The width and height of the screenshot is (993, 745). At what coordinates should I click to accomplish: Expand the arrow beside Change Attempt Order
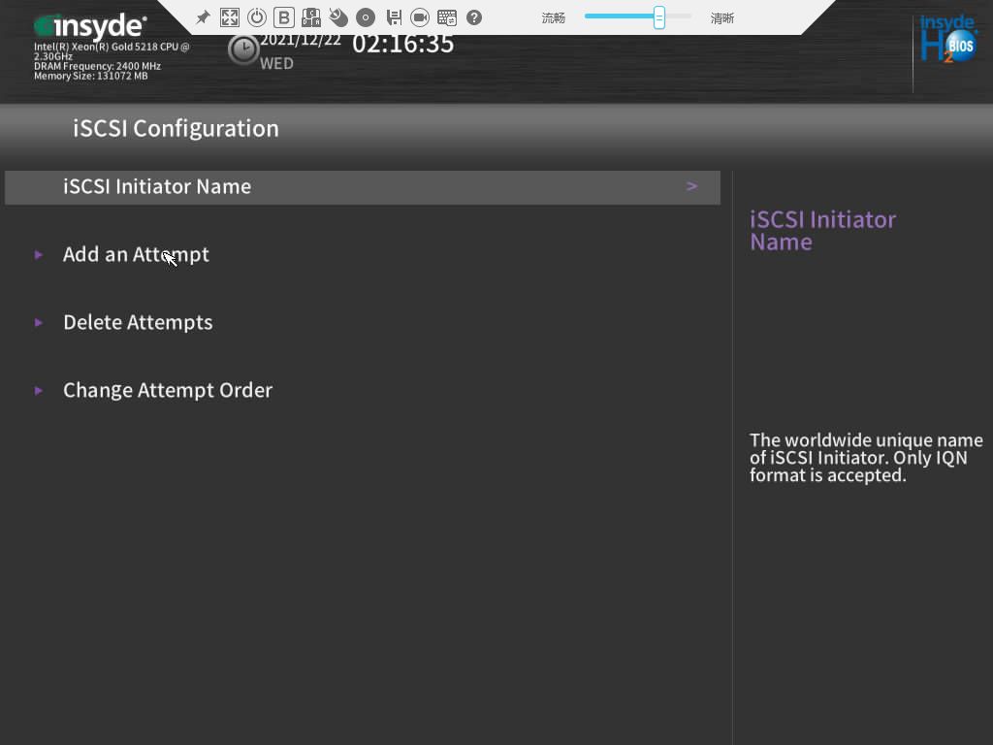coord(39,391)
